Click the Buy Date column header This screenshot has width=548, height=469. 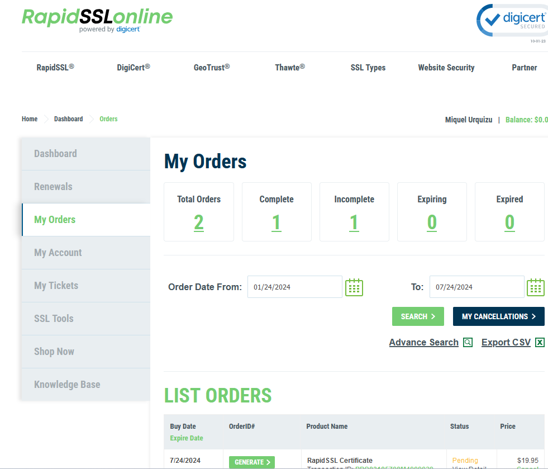[183, 427]
